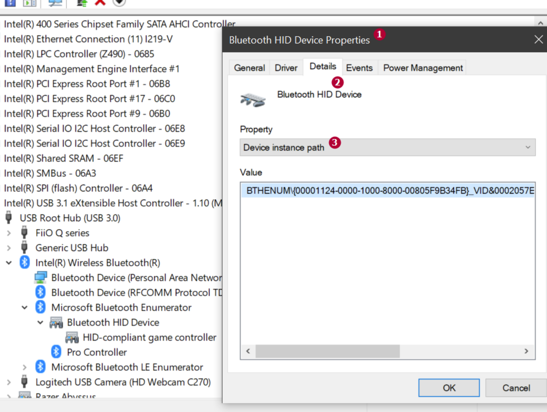Click the FiiO Q series USB icon
Screen dimensions: 547x412
(x=25, y=233)
